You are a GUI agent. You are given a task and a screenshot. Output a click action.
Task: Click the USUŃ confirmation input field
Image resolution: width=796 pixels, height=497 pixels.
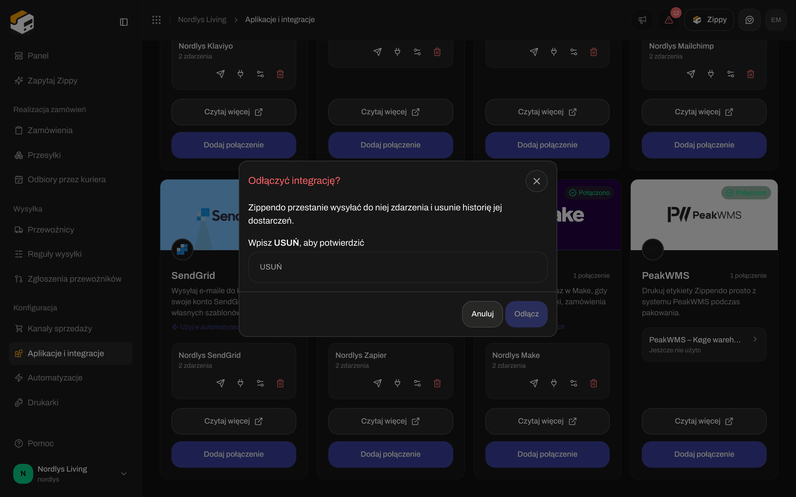tap(398, 267)
